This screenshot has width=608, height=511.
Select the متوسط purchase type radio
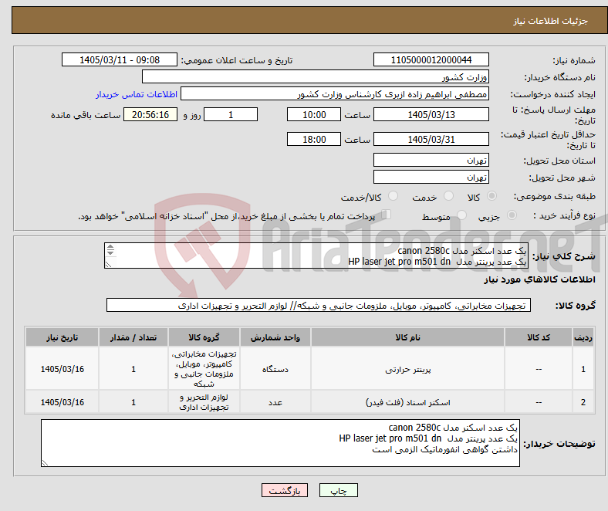point(461,215)
